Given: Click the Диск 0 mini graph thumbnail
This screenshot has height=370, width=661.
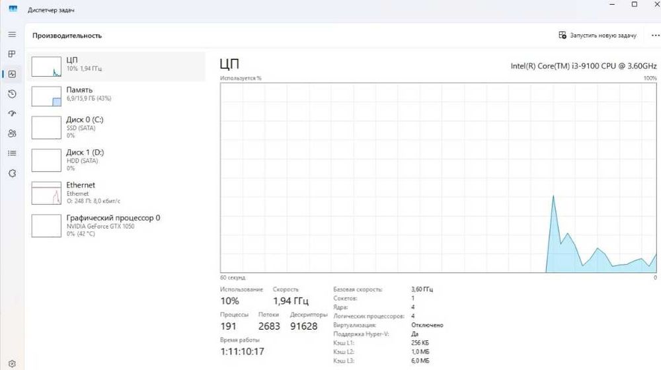Looking at the screenshot, I should click(x=46, y=128).
